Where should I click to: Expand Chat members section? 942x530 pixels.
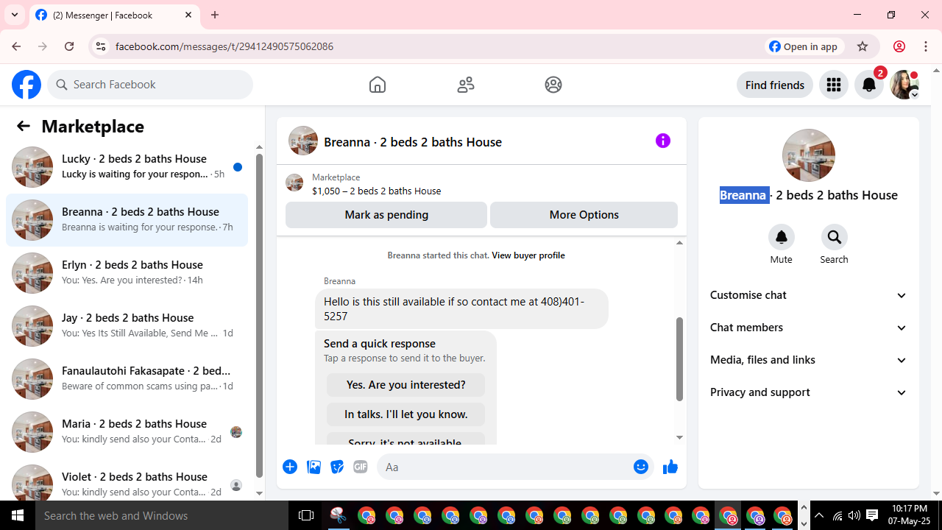(x=809, y=328)
